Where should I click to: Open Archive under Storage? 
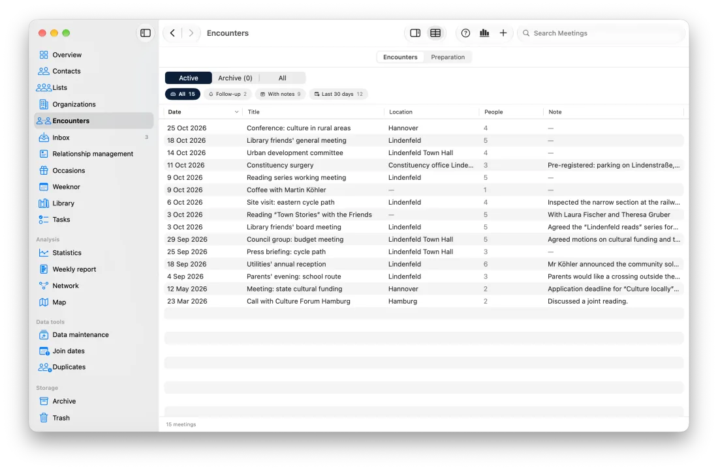[94, 402]
